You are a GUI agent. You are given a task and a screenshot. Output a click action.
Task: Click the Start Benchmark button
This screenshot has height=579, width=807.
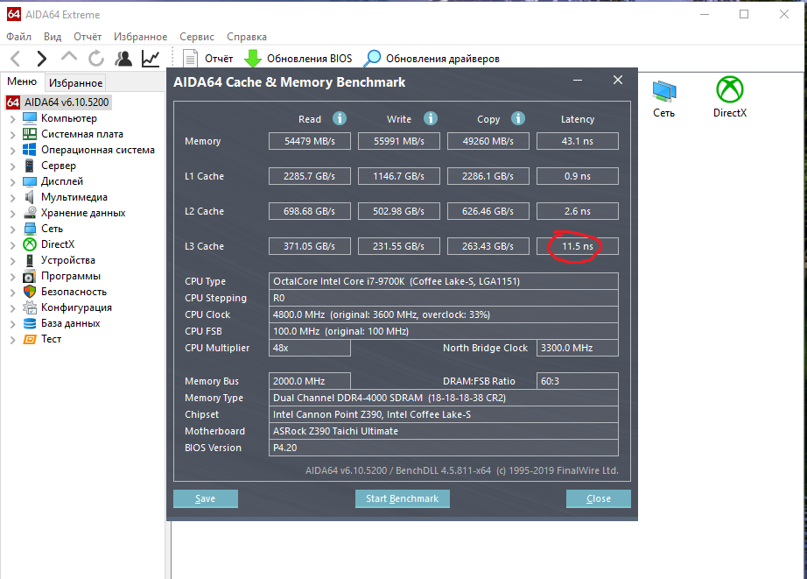(403, 498)
